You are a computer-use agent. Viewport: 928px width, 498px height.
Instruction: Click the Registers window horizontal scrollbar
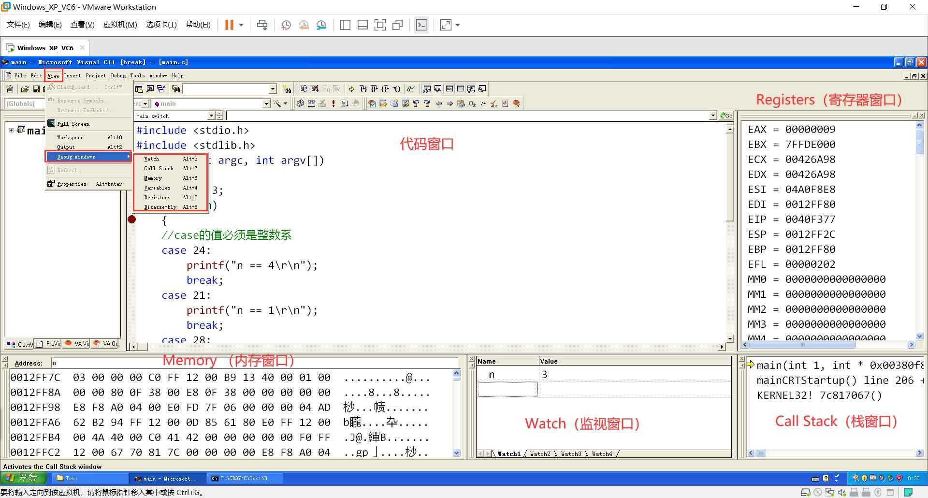tap(827, 345)
